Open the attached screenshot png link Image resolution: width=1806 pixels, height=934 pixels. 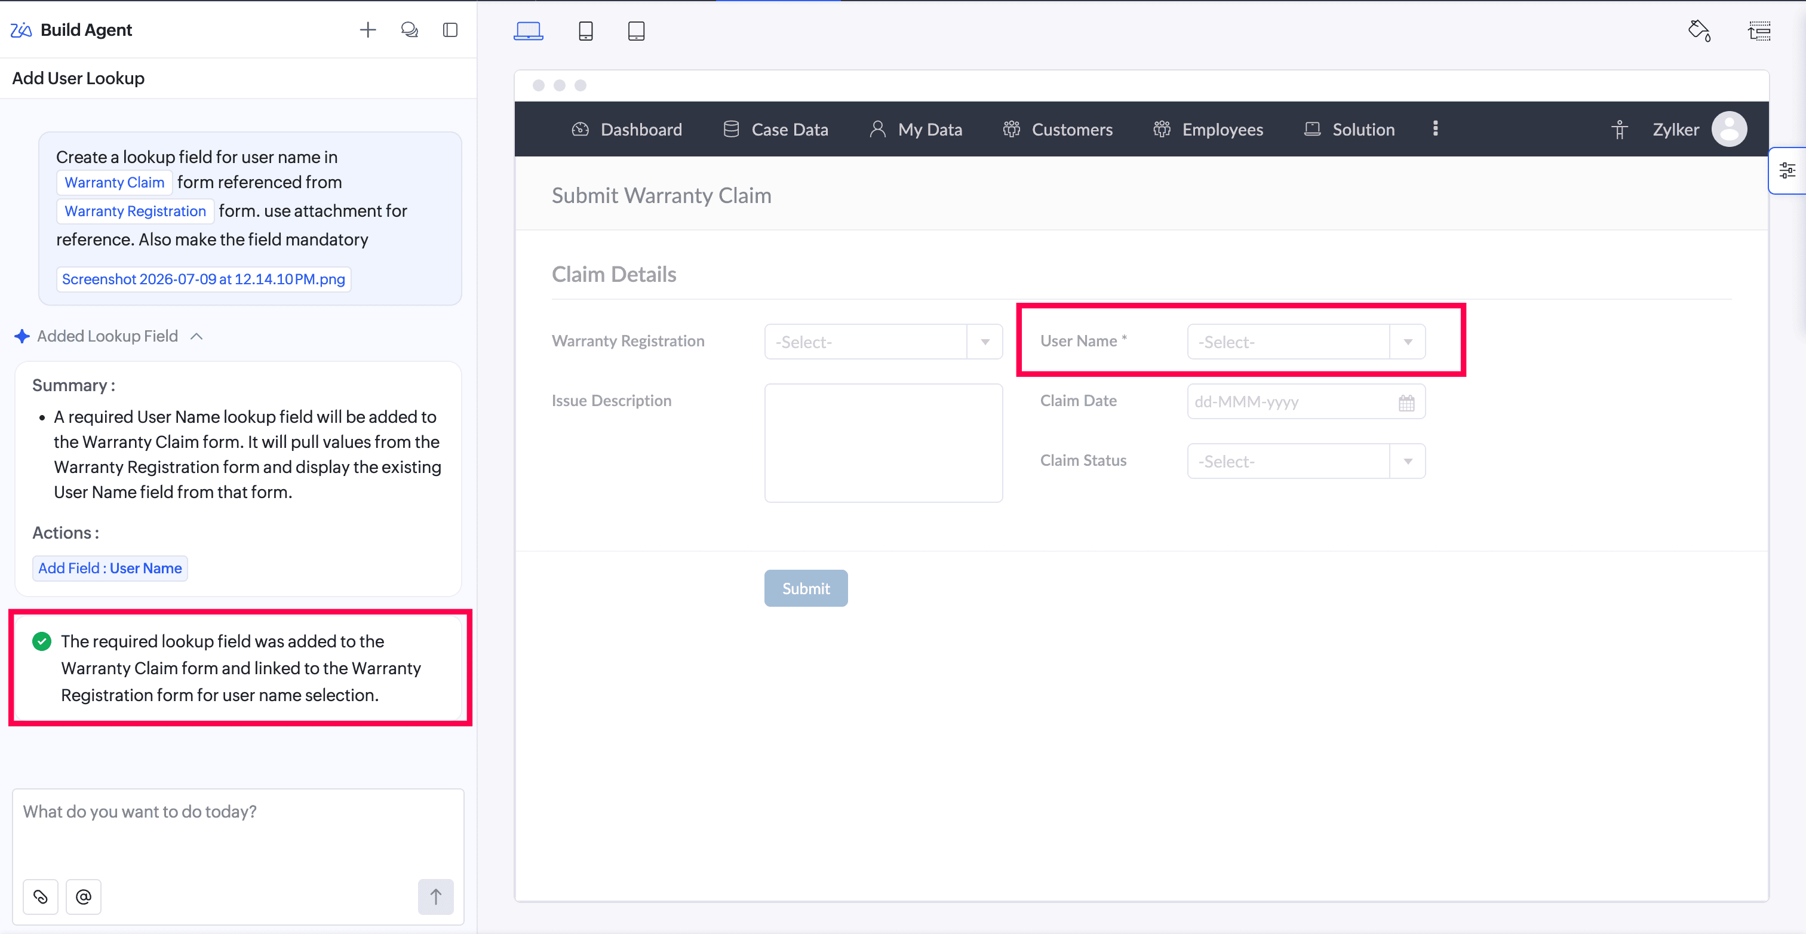[203, 279]
